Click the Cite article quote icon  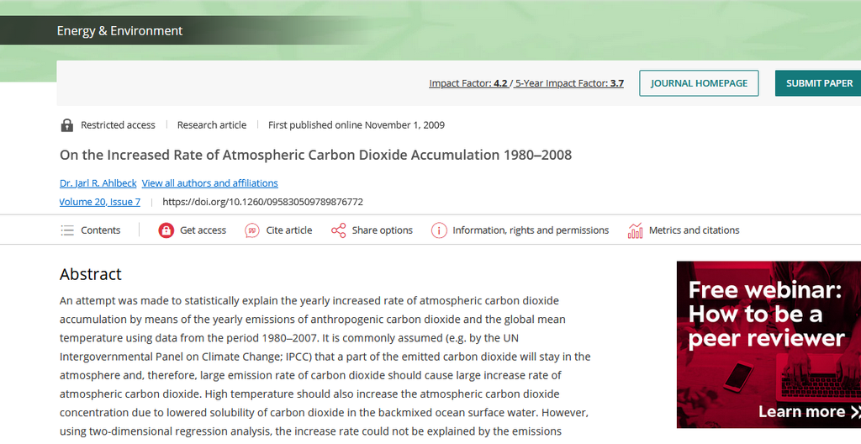252,230
